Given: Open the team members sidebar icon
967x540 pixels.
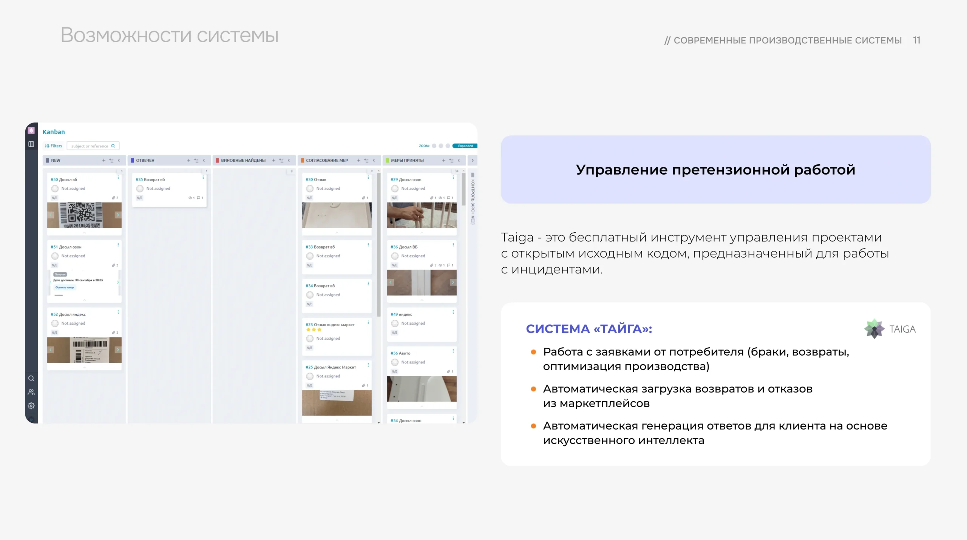Looking at the screenshot, I should coord(31,392).
